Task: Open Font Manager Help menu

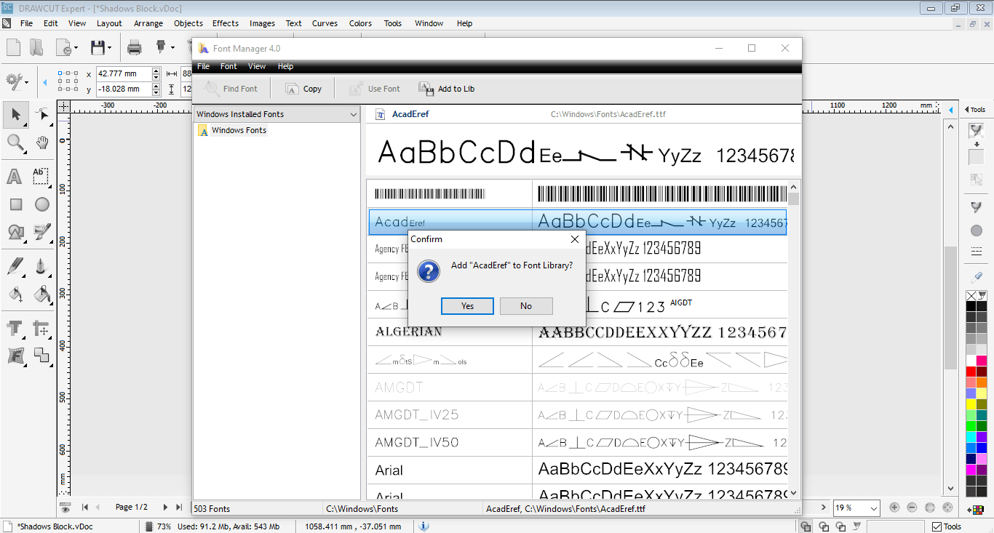Action: point(286,66)
